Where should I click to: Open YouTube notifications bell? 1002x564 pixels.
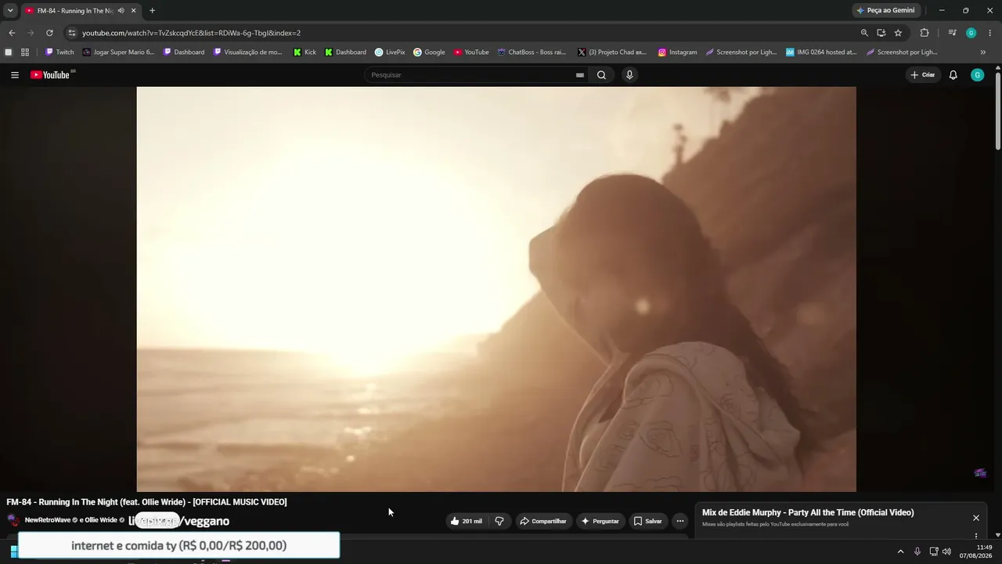coord(953,75)
